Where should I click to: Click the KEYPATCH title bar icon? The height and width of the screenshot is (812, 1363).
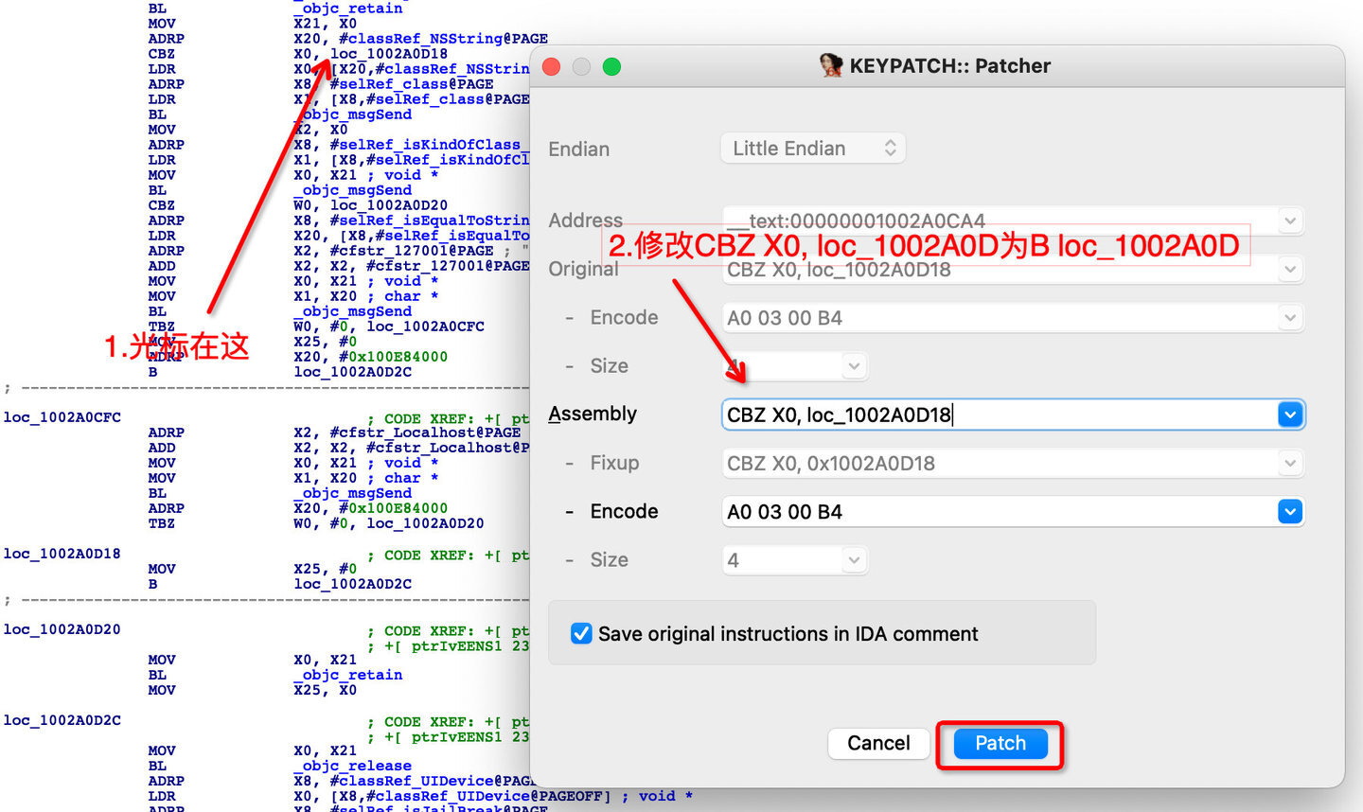(x=831, y=65)
